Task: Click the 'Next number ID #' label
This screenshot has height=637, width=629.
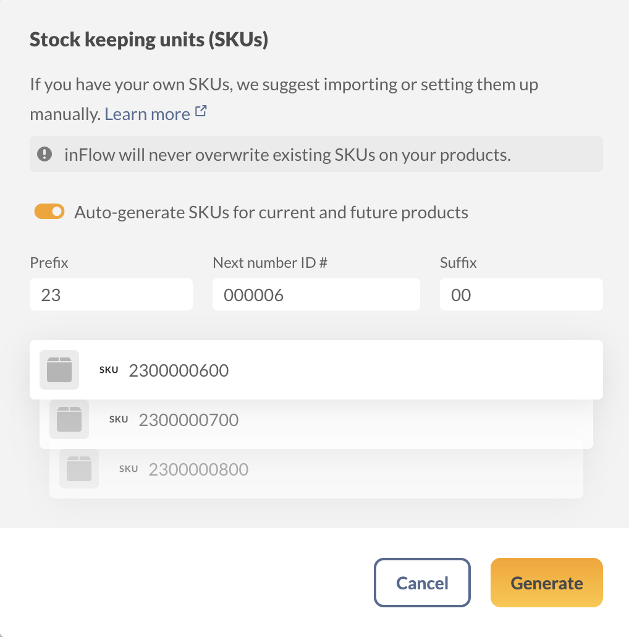Action: [270, 262]
